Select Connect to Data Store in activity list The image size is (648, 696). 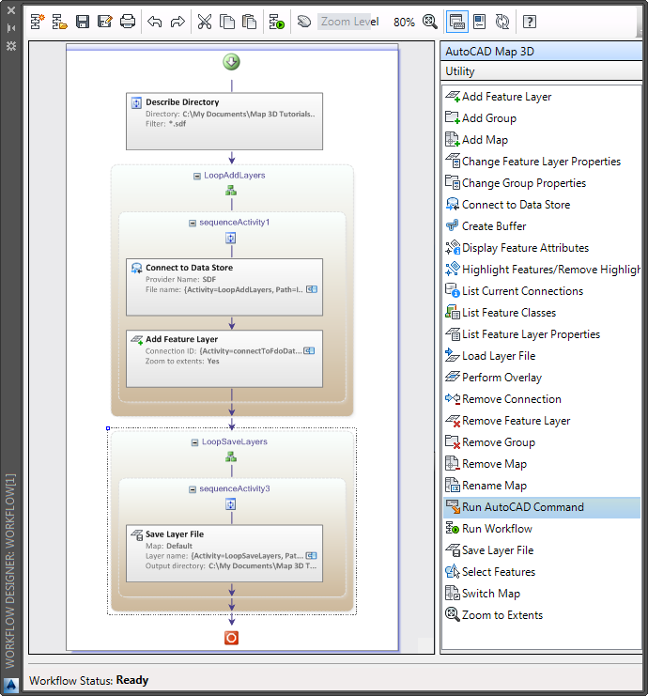point(542,205)
